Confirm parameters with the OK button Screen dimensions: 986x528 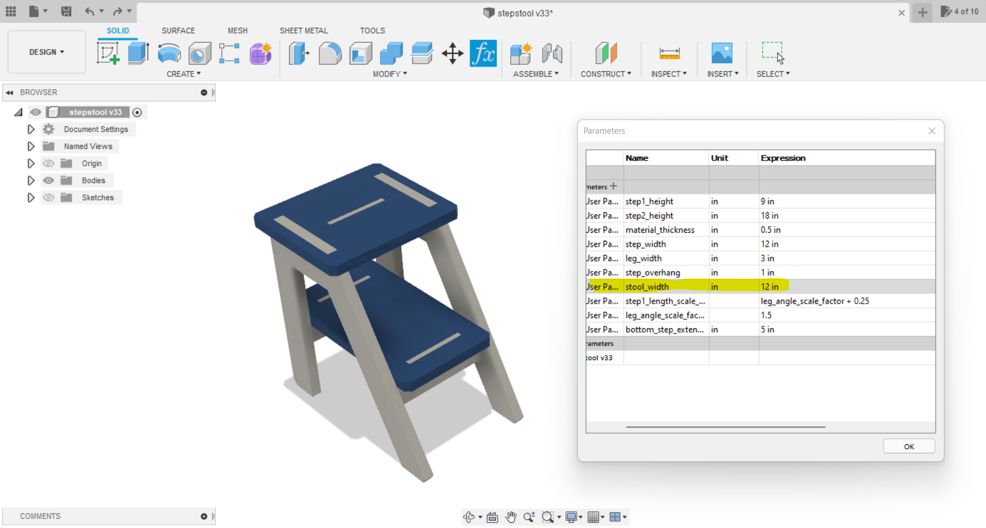909,446
